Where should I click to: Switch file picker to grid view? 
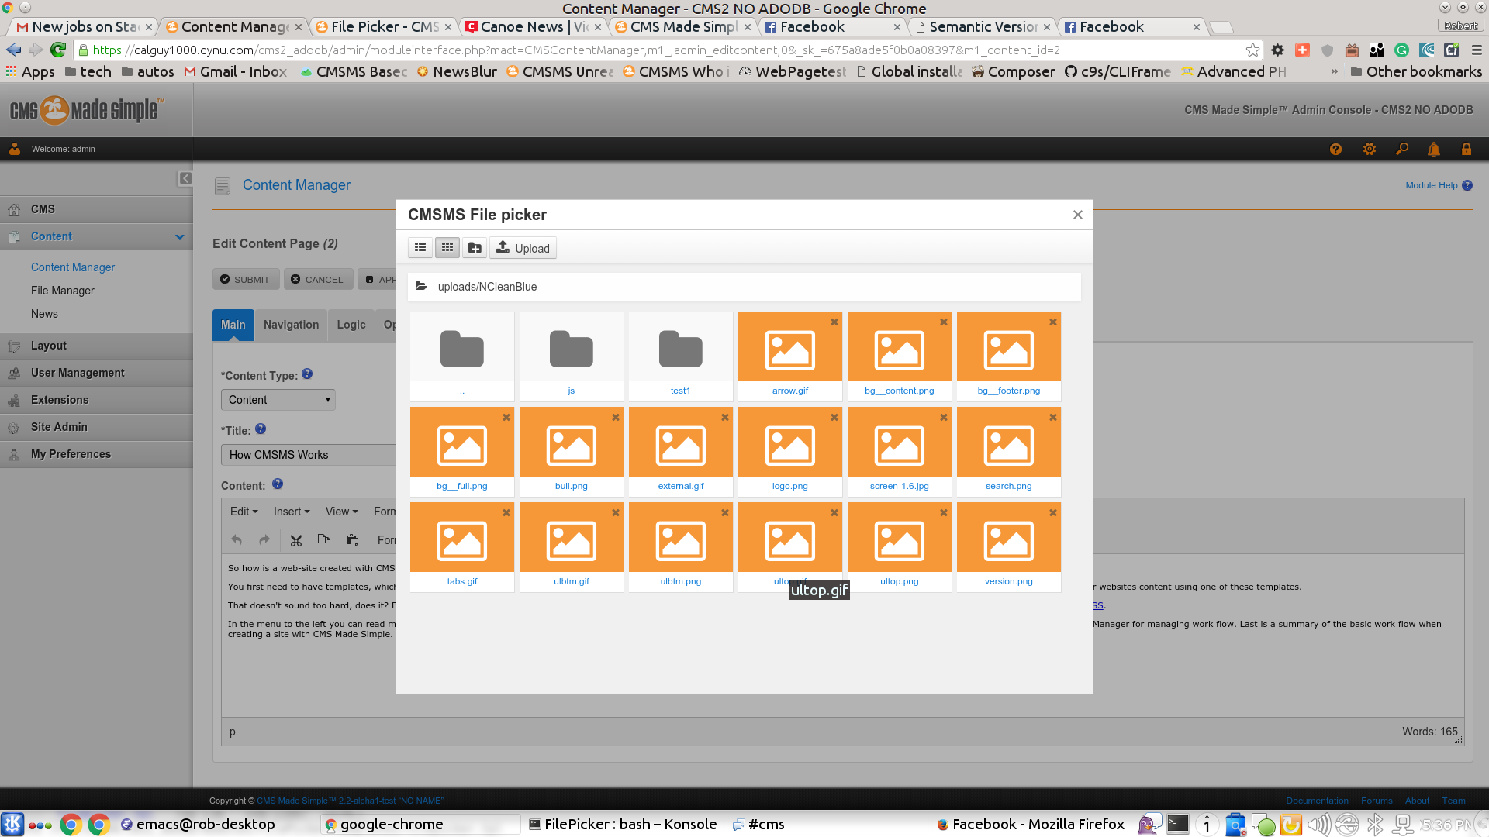tap(447, 248)
